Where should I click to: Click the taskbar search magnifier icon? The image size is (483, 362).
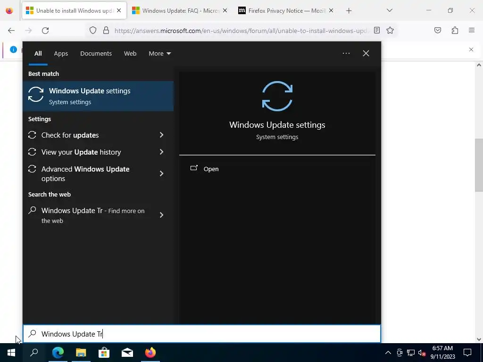point(34,353)
